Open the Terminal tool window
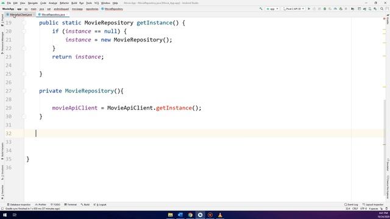Viewport: 390px width, 219px height. tap(71, 204)
